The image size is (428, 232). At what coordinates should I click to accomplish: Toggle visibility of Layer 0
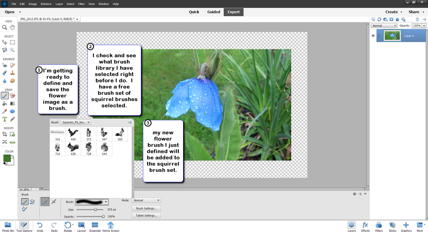[373, 36]
